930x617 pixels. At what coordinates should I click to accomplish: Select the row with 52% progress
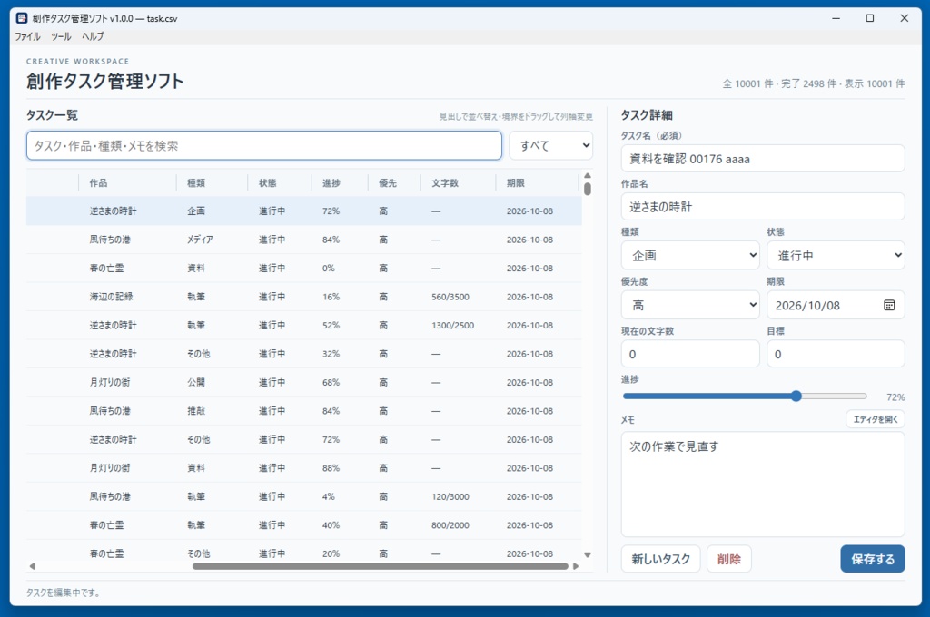click(x=303, y=326)
